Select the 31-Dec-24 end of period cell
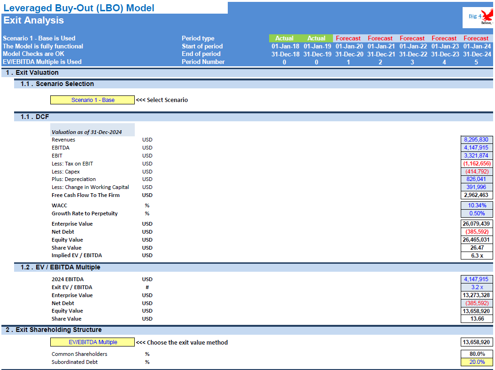The image size is (495, 370). pos(477,55)
